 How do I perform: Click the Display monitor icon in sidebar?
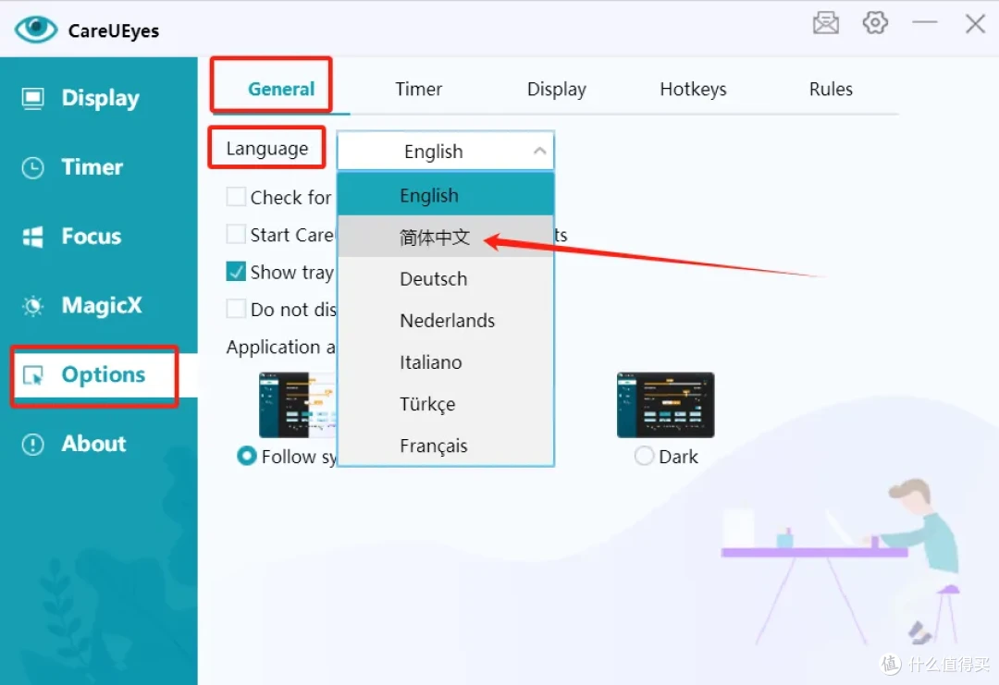(33, 98)
